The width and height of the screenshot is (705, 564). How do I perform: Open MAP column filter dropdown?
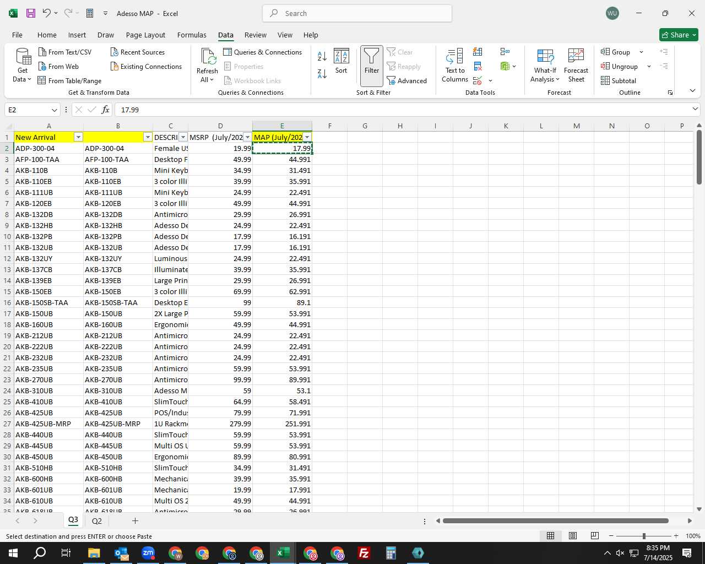(307, 137)
